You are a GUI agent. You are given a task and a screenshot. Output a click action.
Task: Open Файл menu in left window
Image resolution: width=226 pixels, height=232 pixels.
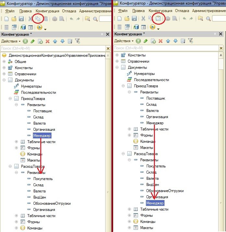pos(10,11)
